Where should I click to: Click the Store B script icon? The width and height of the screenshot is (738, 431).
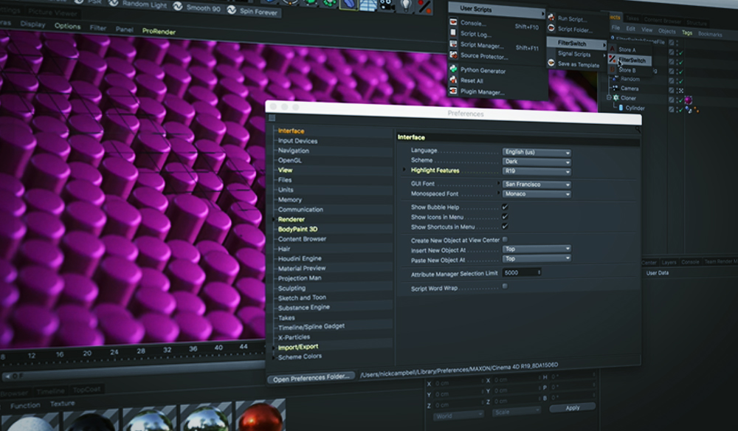click(x=613, y=69)
